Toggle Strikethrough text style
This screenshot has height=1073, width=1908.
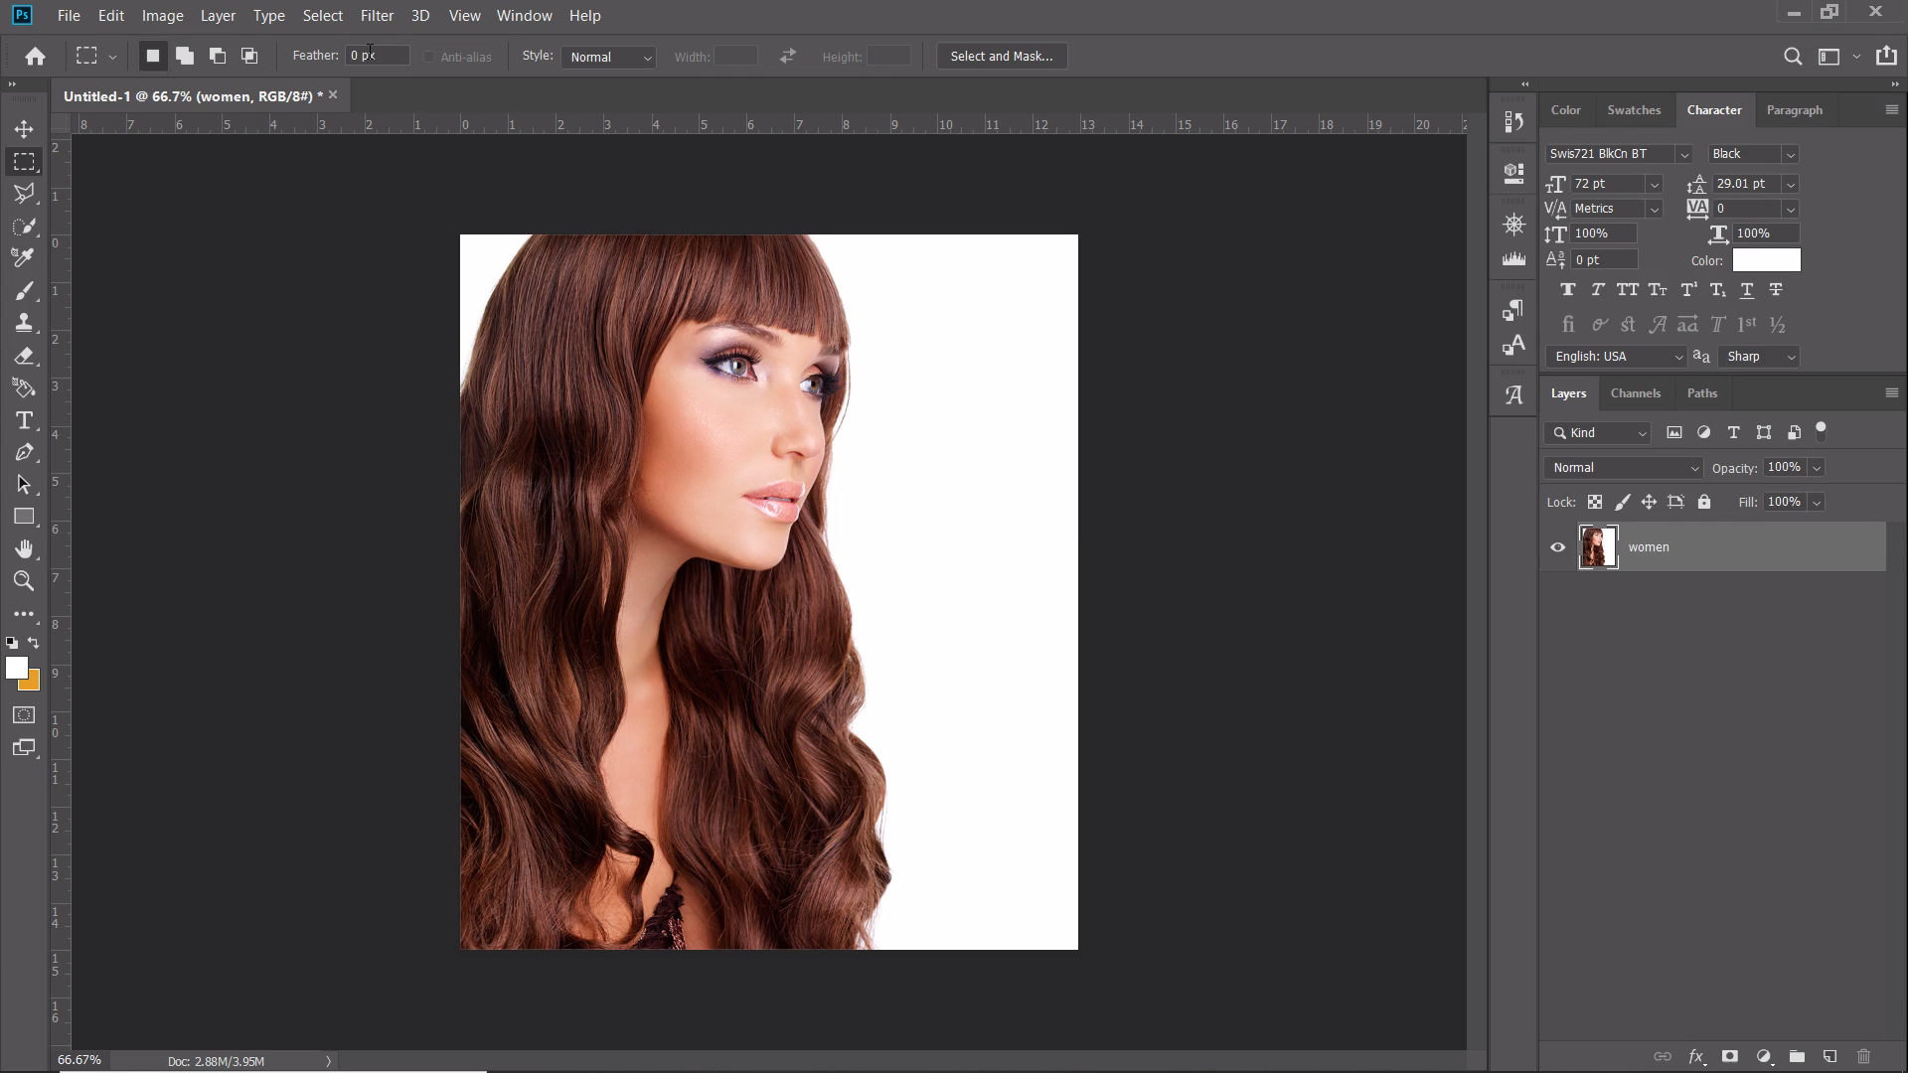click(1776, 290)
